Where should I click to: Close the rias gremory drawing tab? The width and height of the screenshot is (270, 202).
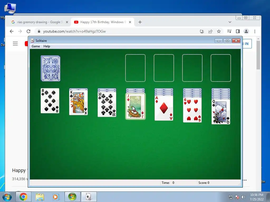pyautogui.click(x=67, y=22)
